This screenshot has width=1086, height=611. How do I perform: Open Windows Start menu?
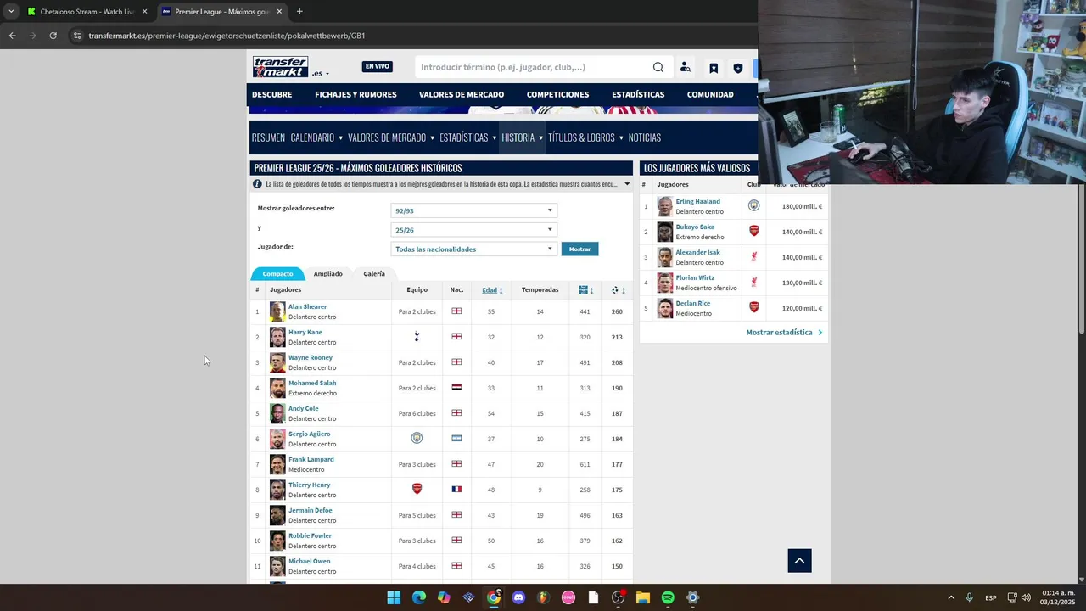[394, 597]
